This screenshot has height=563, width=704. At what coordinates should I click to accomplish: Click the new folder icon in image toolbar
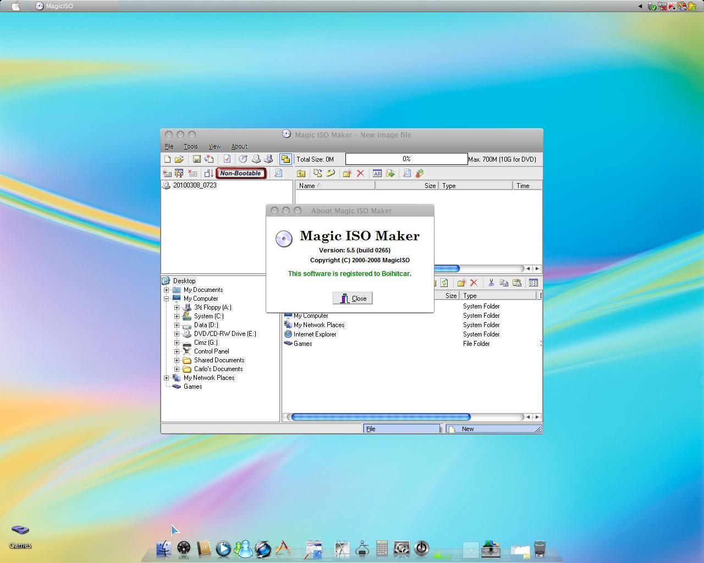coord(347,173)
